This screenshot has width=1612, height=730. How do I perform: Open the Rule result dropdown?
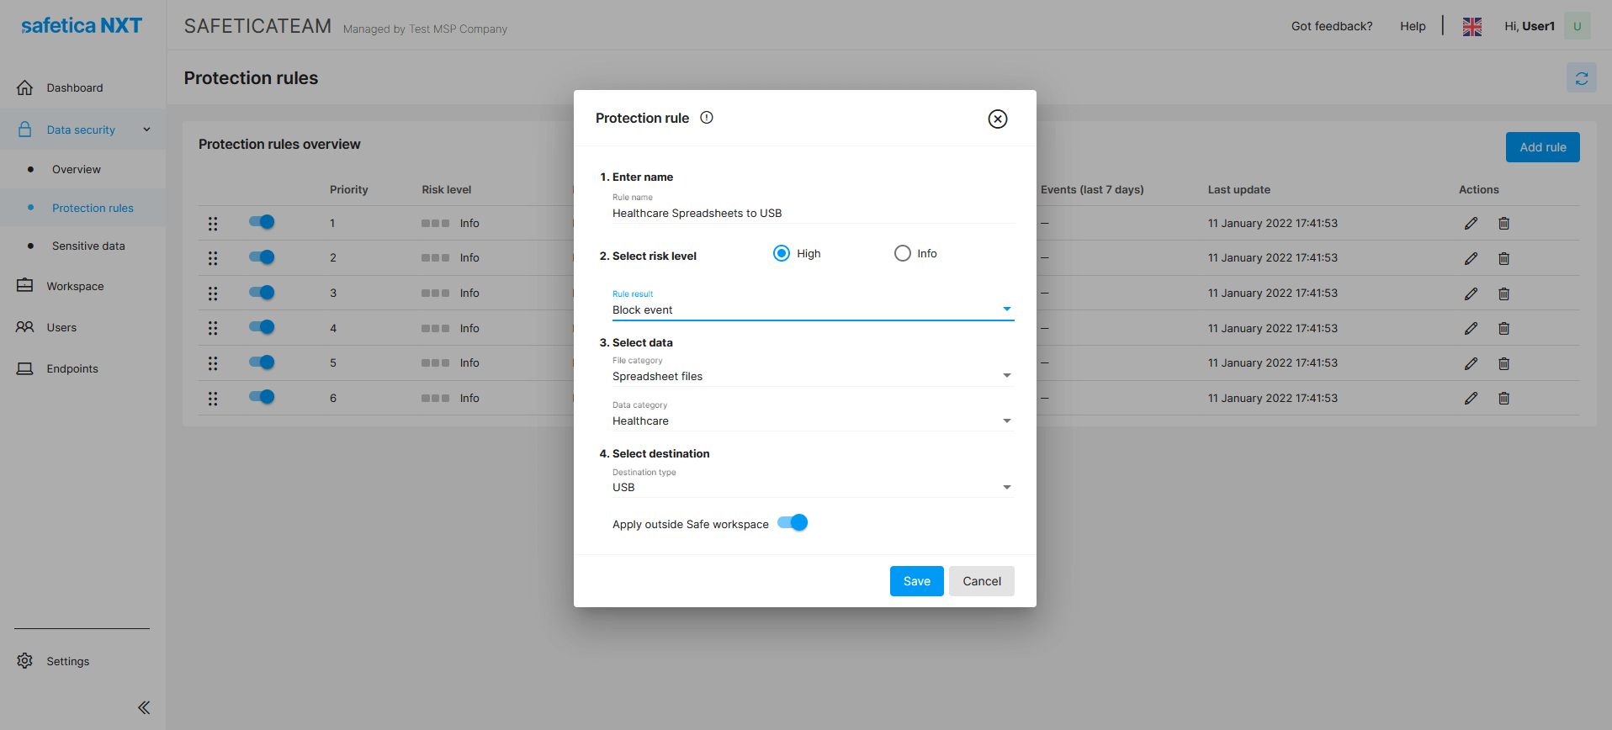click(x=812, y=309)
